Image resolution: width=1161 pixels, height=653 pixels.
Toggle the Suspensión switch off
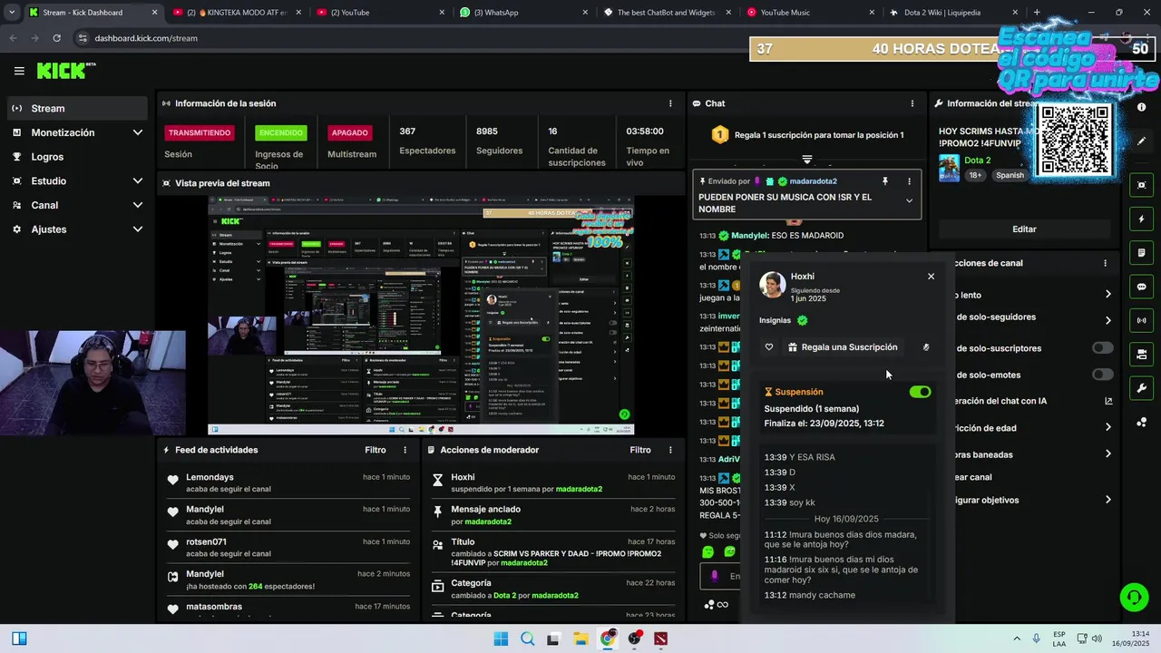coord(920,392)
